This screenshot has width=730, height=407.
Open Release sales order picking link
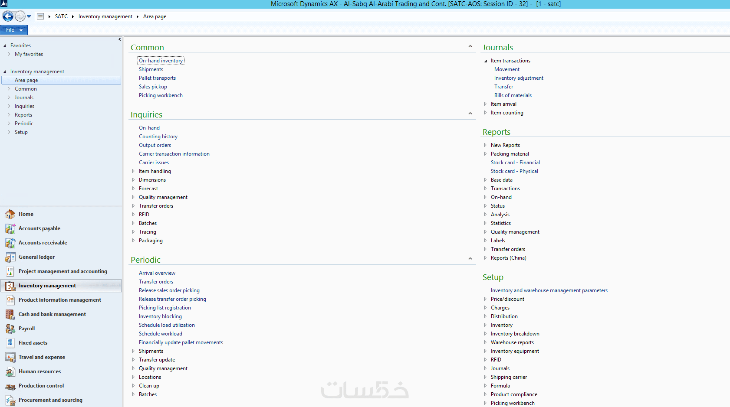pos(169,290)
